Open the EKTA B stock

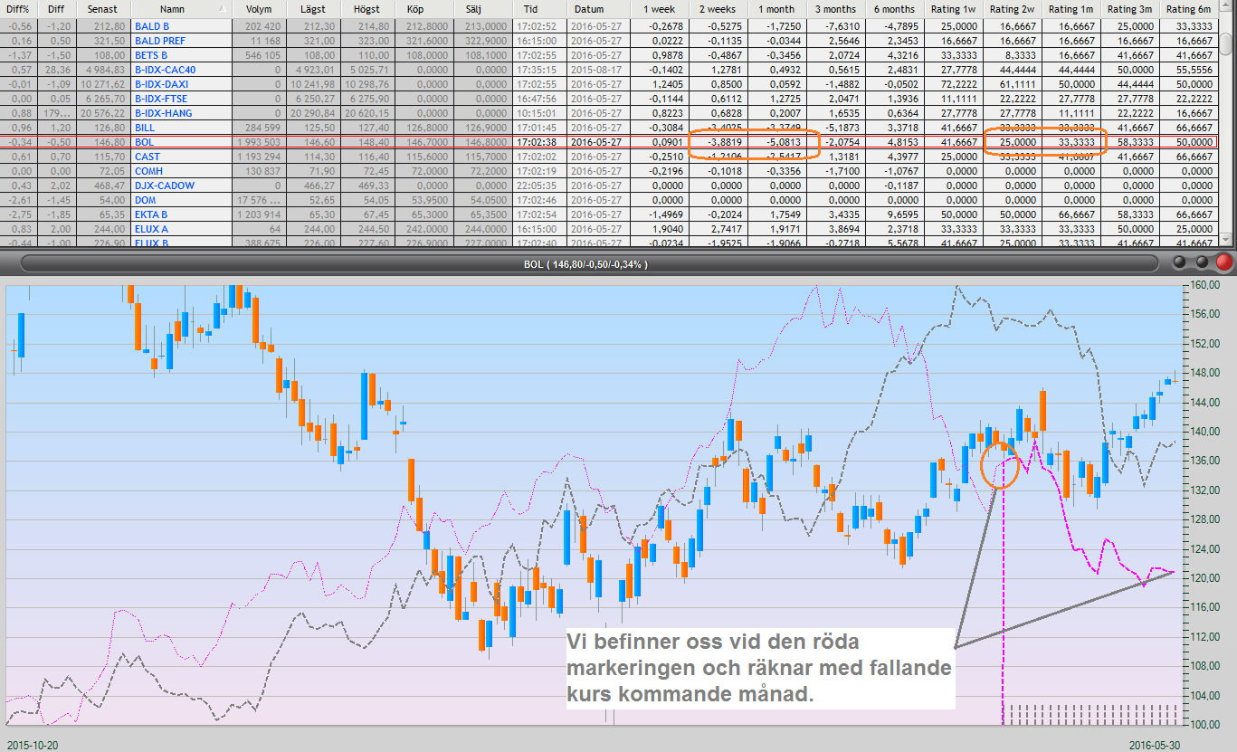[151, 214]
